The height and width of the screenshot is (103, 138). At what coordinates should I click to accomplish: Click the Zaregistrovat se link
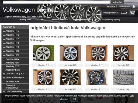(124, 6)
